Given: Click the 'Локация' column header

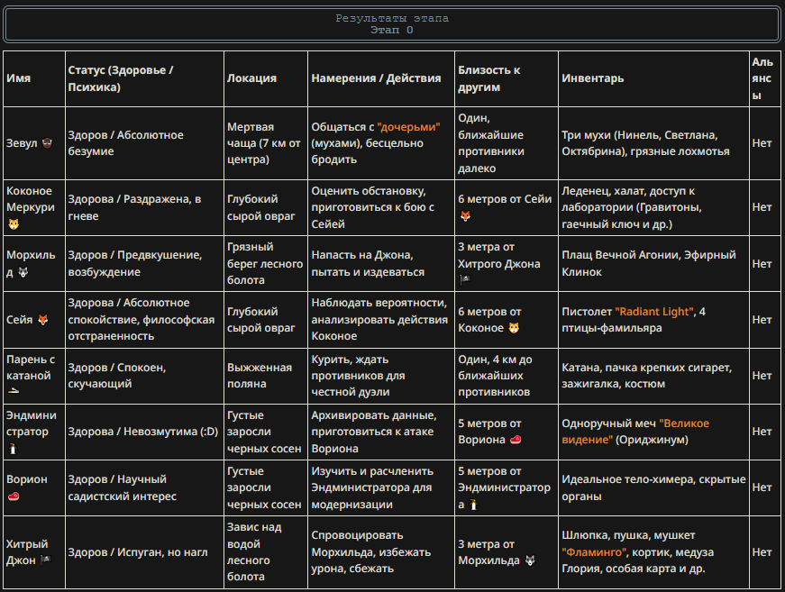Looking at the screenshot, I should [x=251, y=78].
